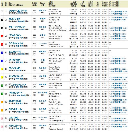
Task: Open 1.10.3 Hanshin time link for カフジテイク
Action: (x=118, y=18)
